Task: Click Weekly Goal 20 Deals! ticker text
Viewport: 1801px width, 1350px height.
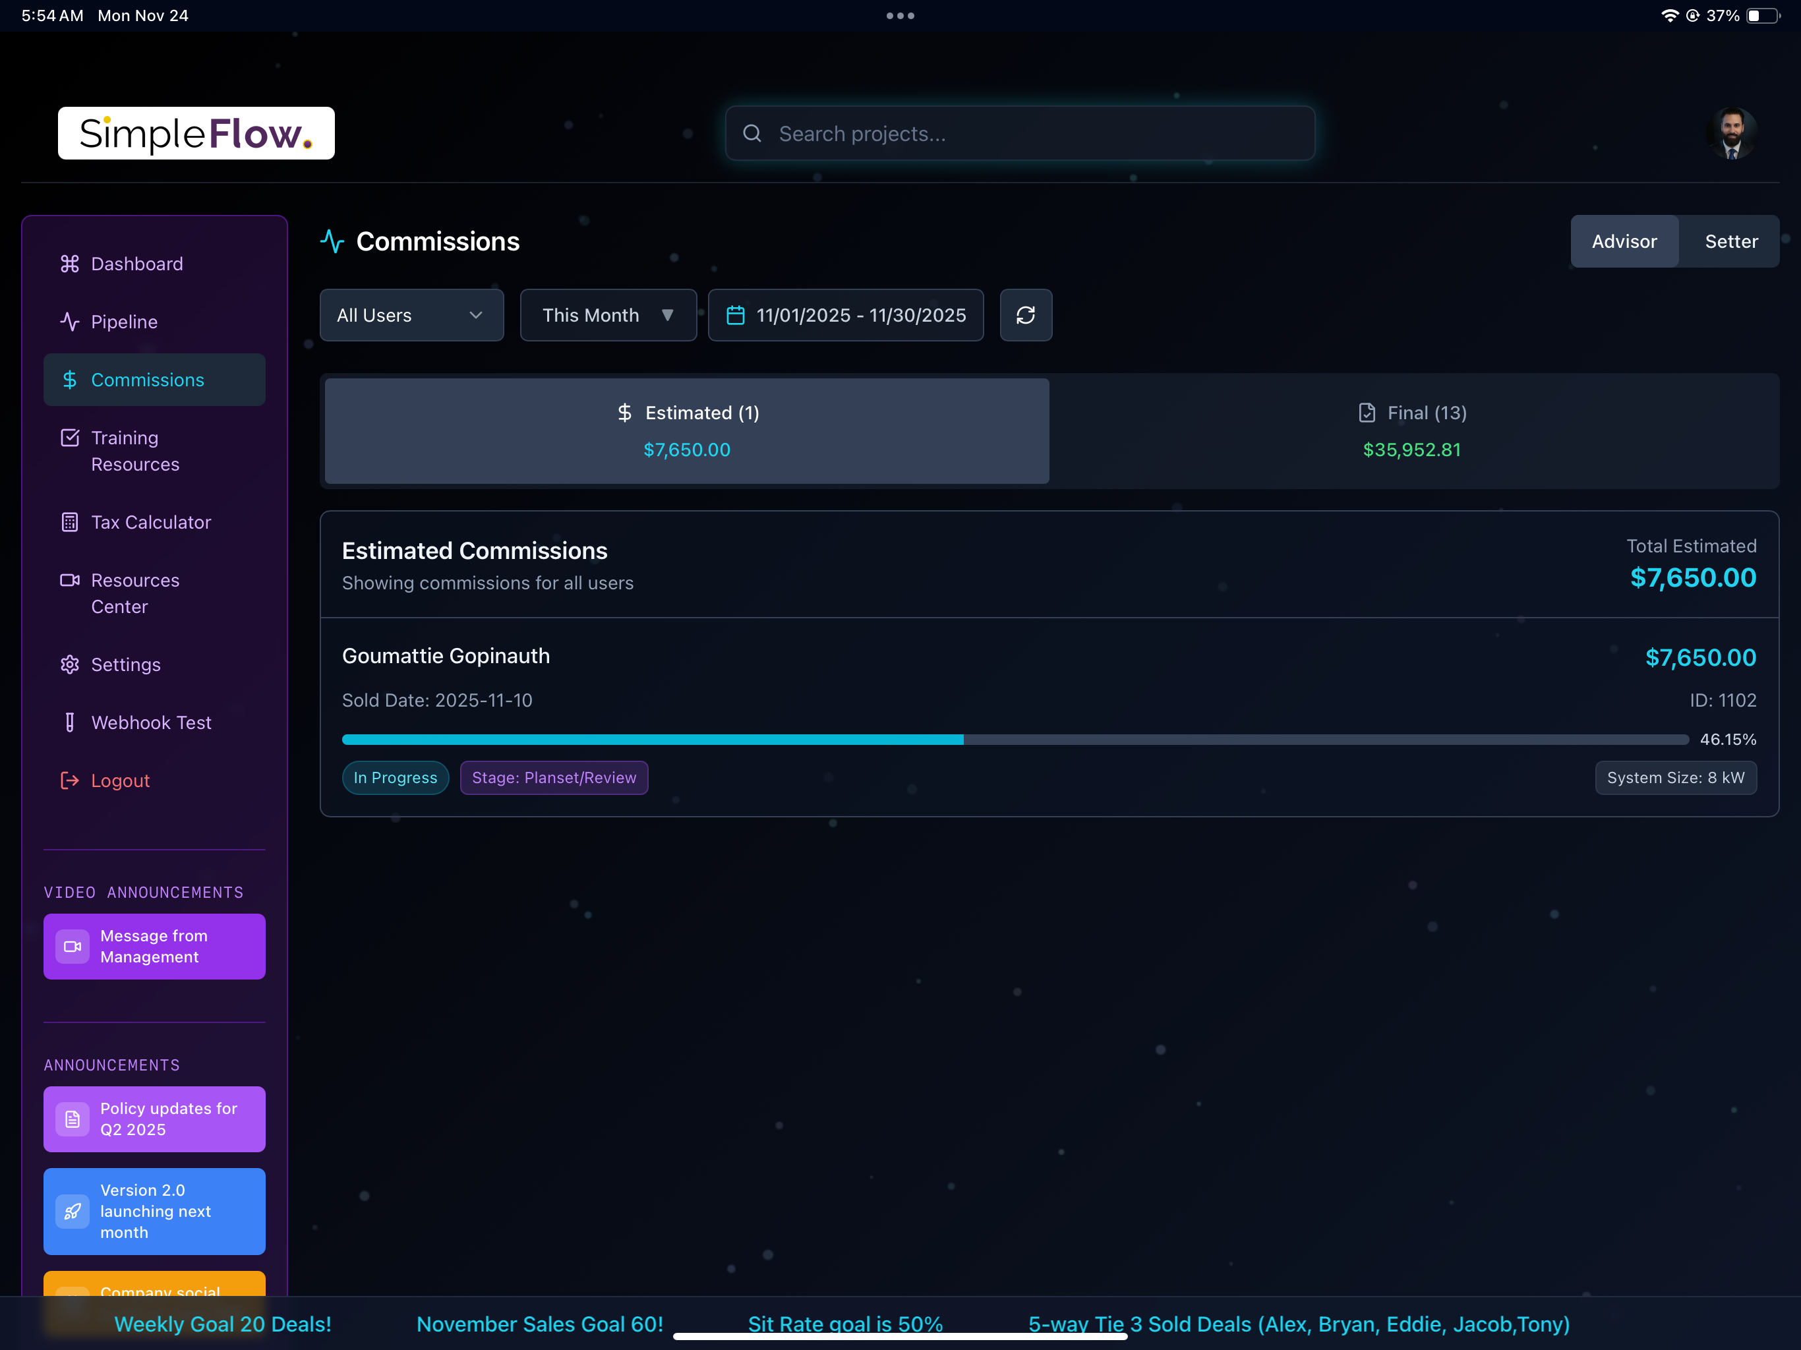Action: (223, 1324)
